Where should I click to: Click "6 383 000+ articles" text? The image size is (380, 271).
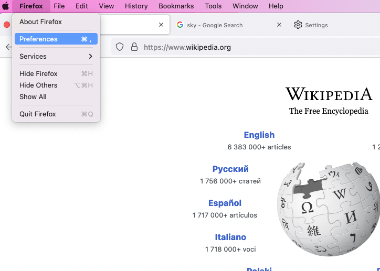(x=259, y=147)
